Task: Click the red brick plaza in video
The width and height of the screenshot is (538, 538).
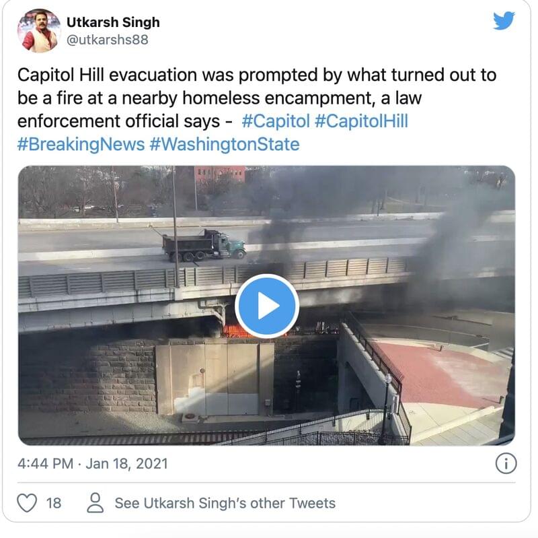Action: [x=443, y=373]
